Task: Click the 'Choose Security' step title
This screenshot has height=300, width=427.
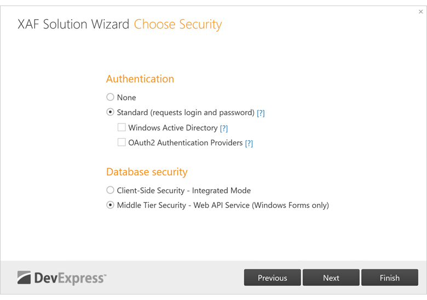Action: [x=178, y=25]
